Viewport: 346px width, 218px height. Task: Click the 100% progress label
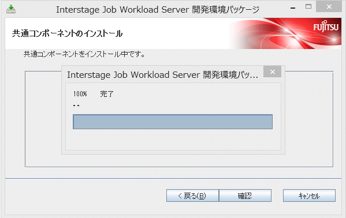pos(80,94)
